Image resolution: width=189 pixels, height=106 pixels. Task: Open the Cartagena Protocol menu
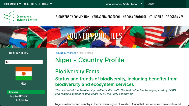coord(106,17)
